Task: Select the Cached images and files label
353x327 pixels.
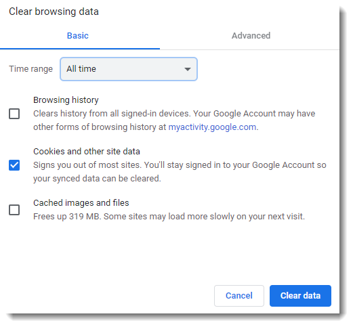Action: click(81, 203)
